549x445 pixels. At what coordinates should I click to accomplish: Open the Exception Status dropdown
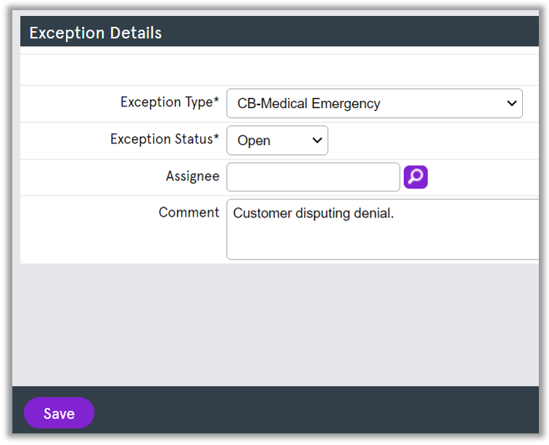pos(277,141)
